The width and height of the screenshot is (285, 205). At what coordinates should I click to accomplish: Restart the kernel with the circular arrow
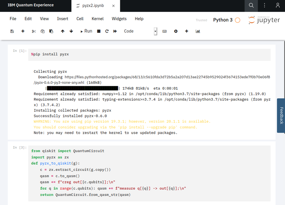click(x=107, y=31)
